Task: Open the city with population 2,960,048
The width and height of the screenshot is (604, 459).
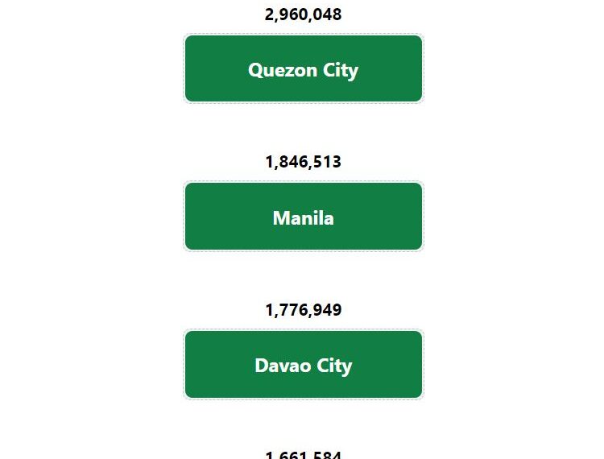Action: 304,68
